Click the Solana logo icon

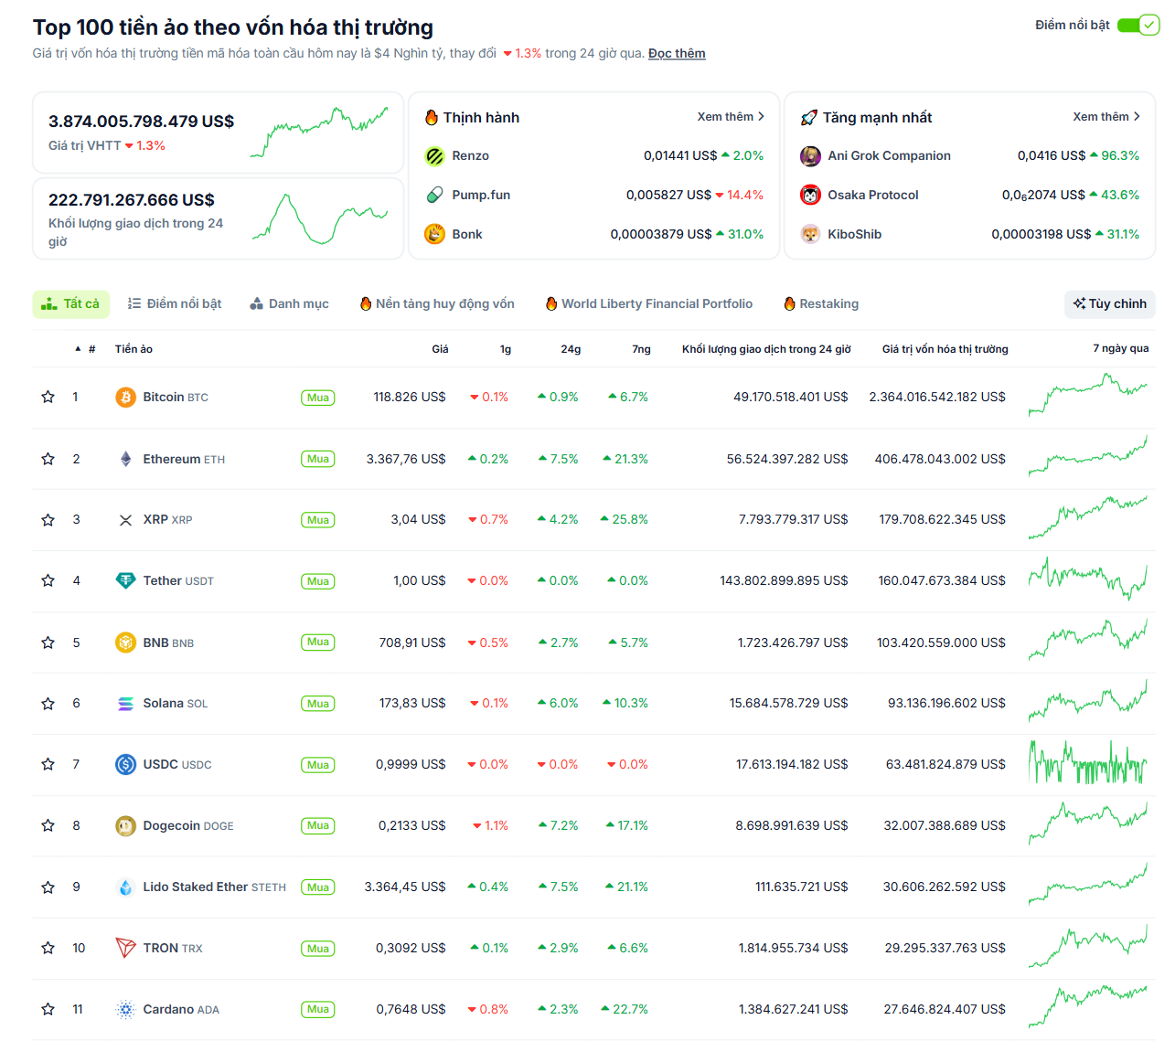pyautogui.click(x=125, y=704)
